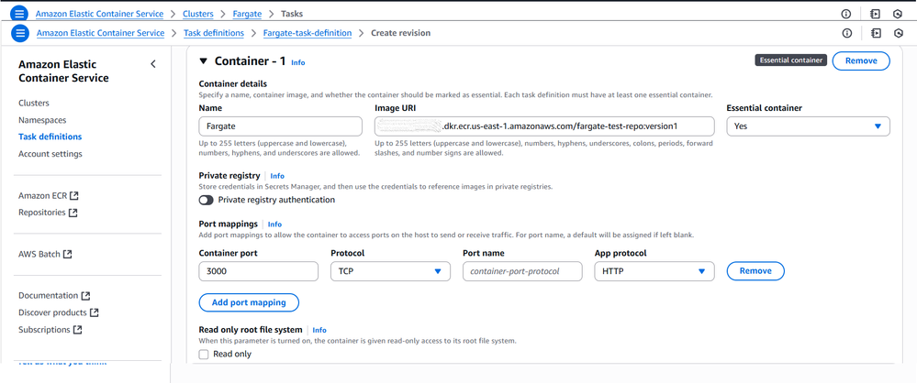Screen dimensions: 917x383
Task: Collapse the Container - 1 section
Action: pyautogui.click(x=204, y=61)
